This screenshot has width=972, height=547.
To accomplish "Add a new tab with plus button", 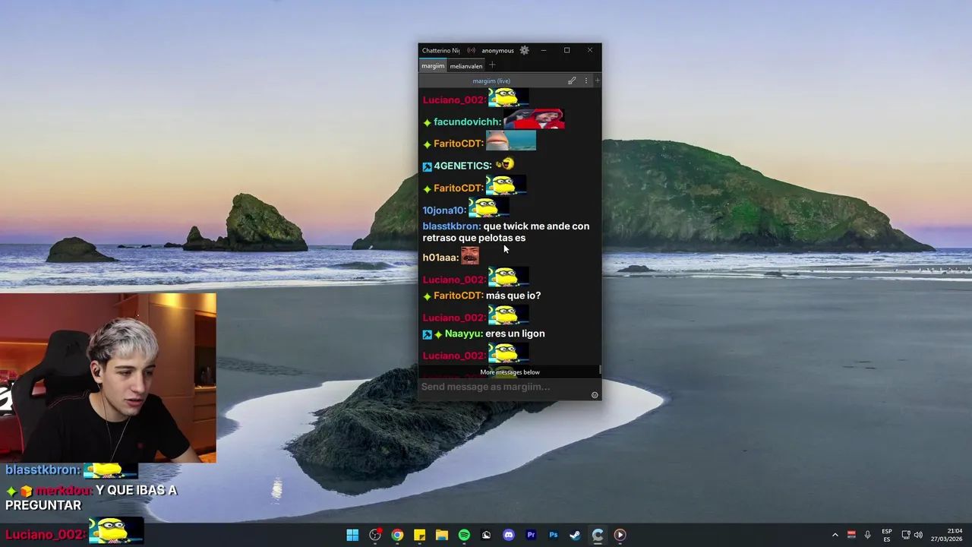I will [492, 65].
